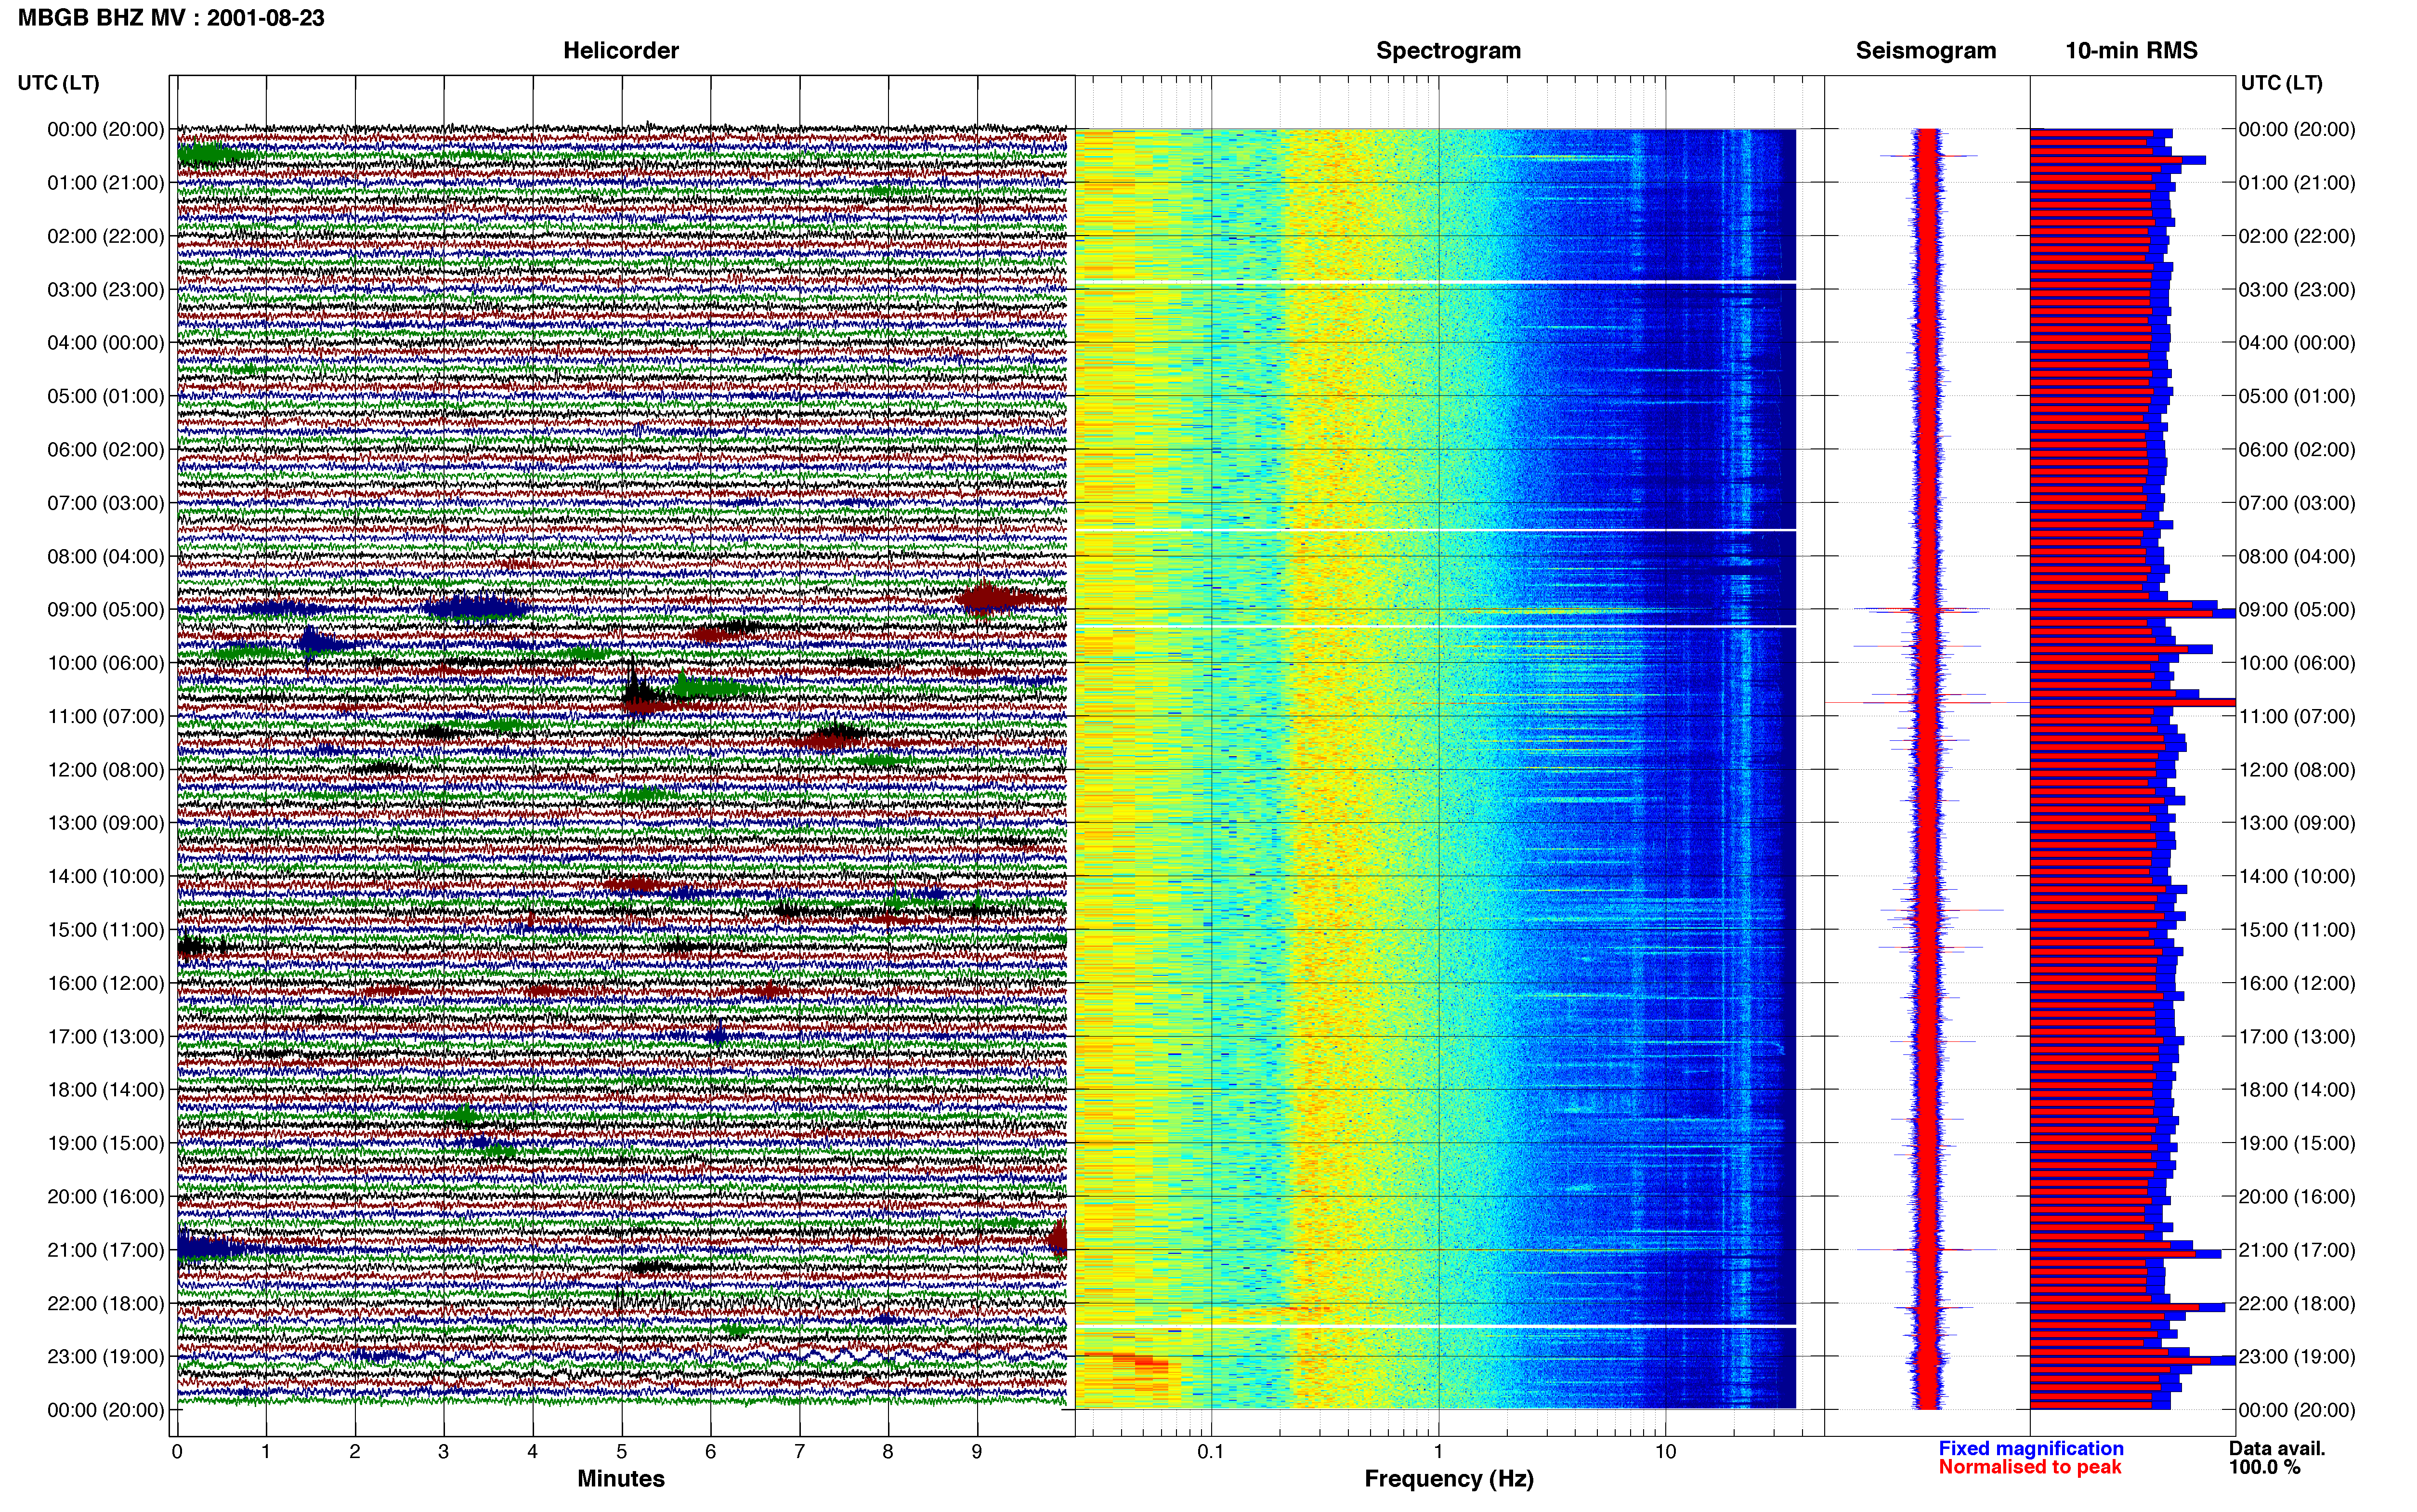Click the 'Normalised to peak' legend text

coord(2030,1467)
